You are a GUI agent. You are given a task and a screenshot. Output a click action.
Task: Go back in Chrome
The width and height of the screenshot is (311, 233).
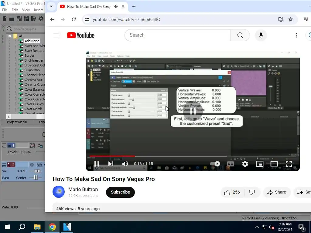(x=52, y=19)
